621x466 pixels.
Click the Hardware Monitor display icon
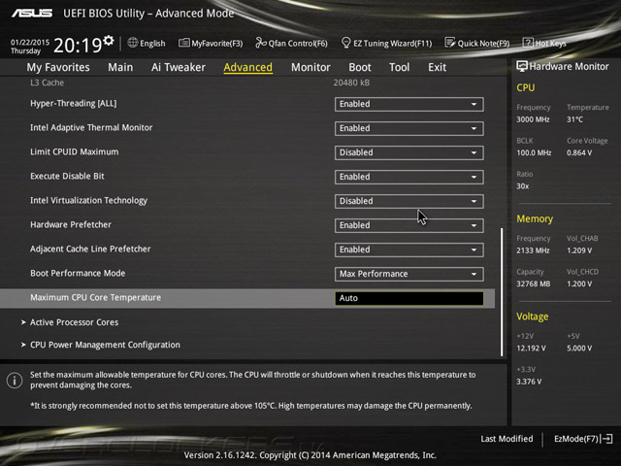(x=522, y=66)
